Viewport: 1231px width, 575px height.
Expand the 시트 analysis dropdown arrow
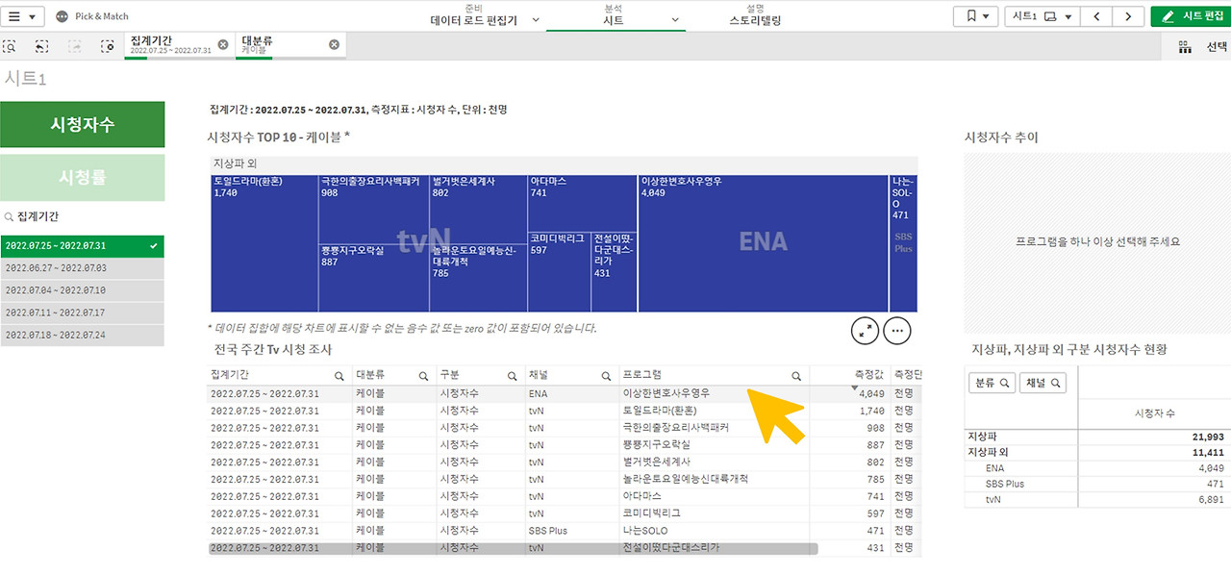(675, 19)
